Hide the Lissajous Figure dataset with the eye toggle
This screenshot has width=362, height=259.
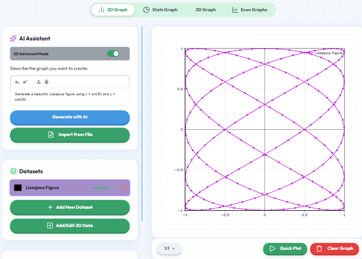(x=114, y=187)
